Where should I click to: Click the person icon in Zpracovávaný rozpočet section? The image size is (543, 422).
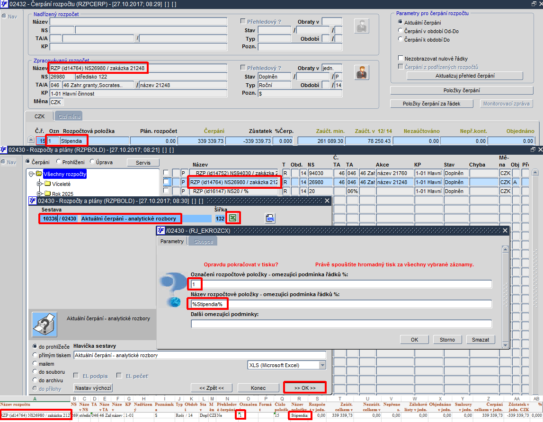(x=362, y=73)
